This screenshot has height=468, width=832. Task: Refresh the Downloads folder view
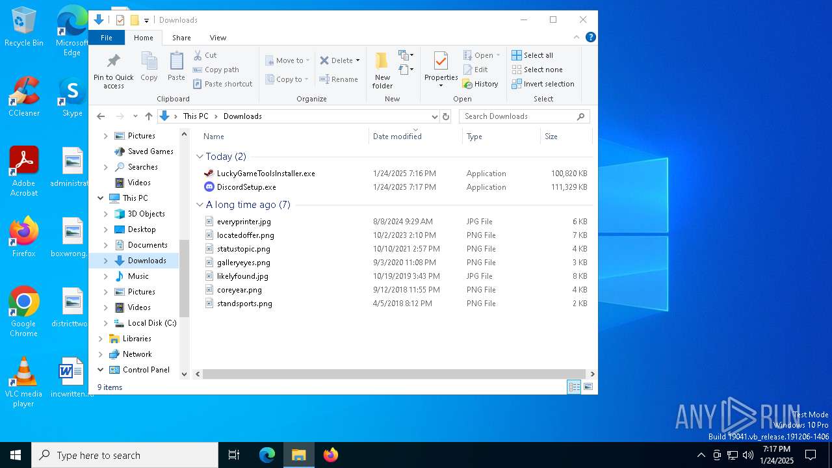(445, 116)
